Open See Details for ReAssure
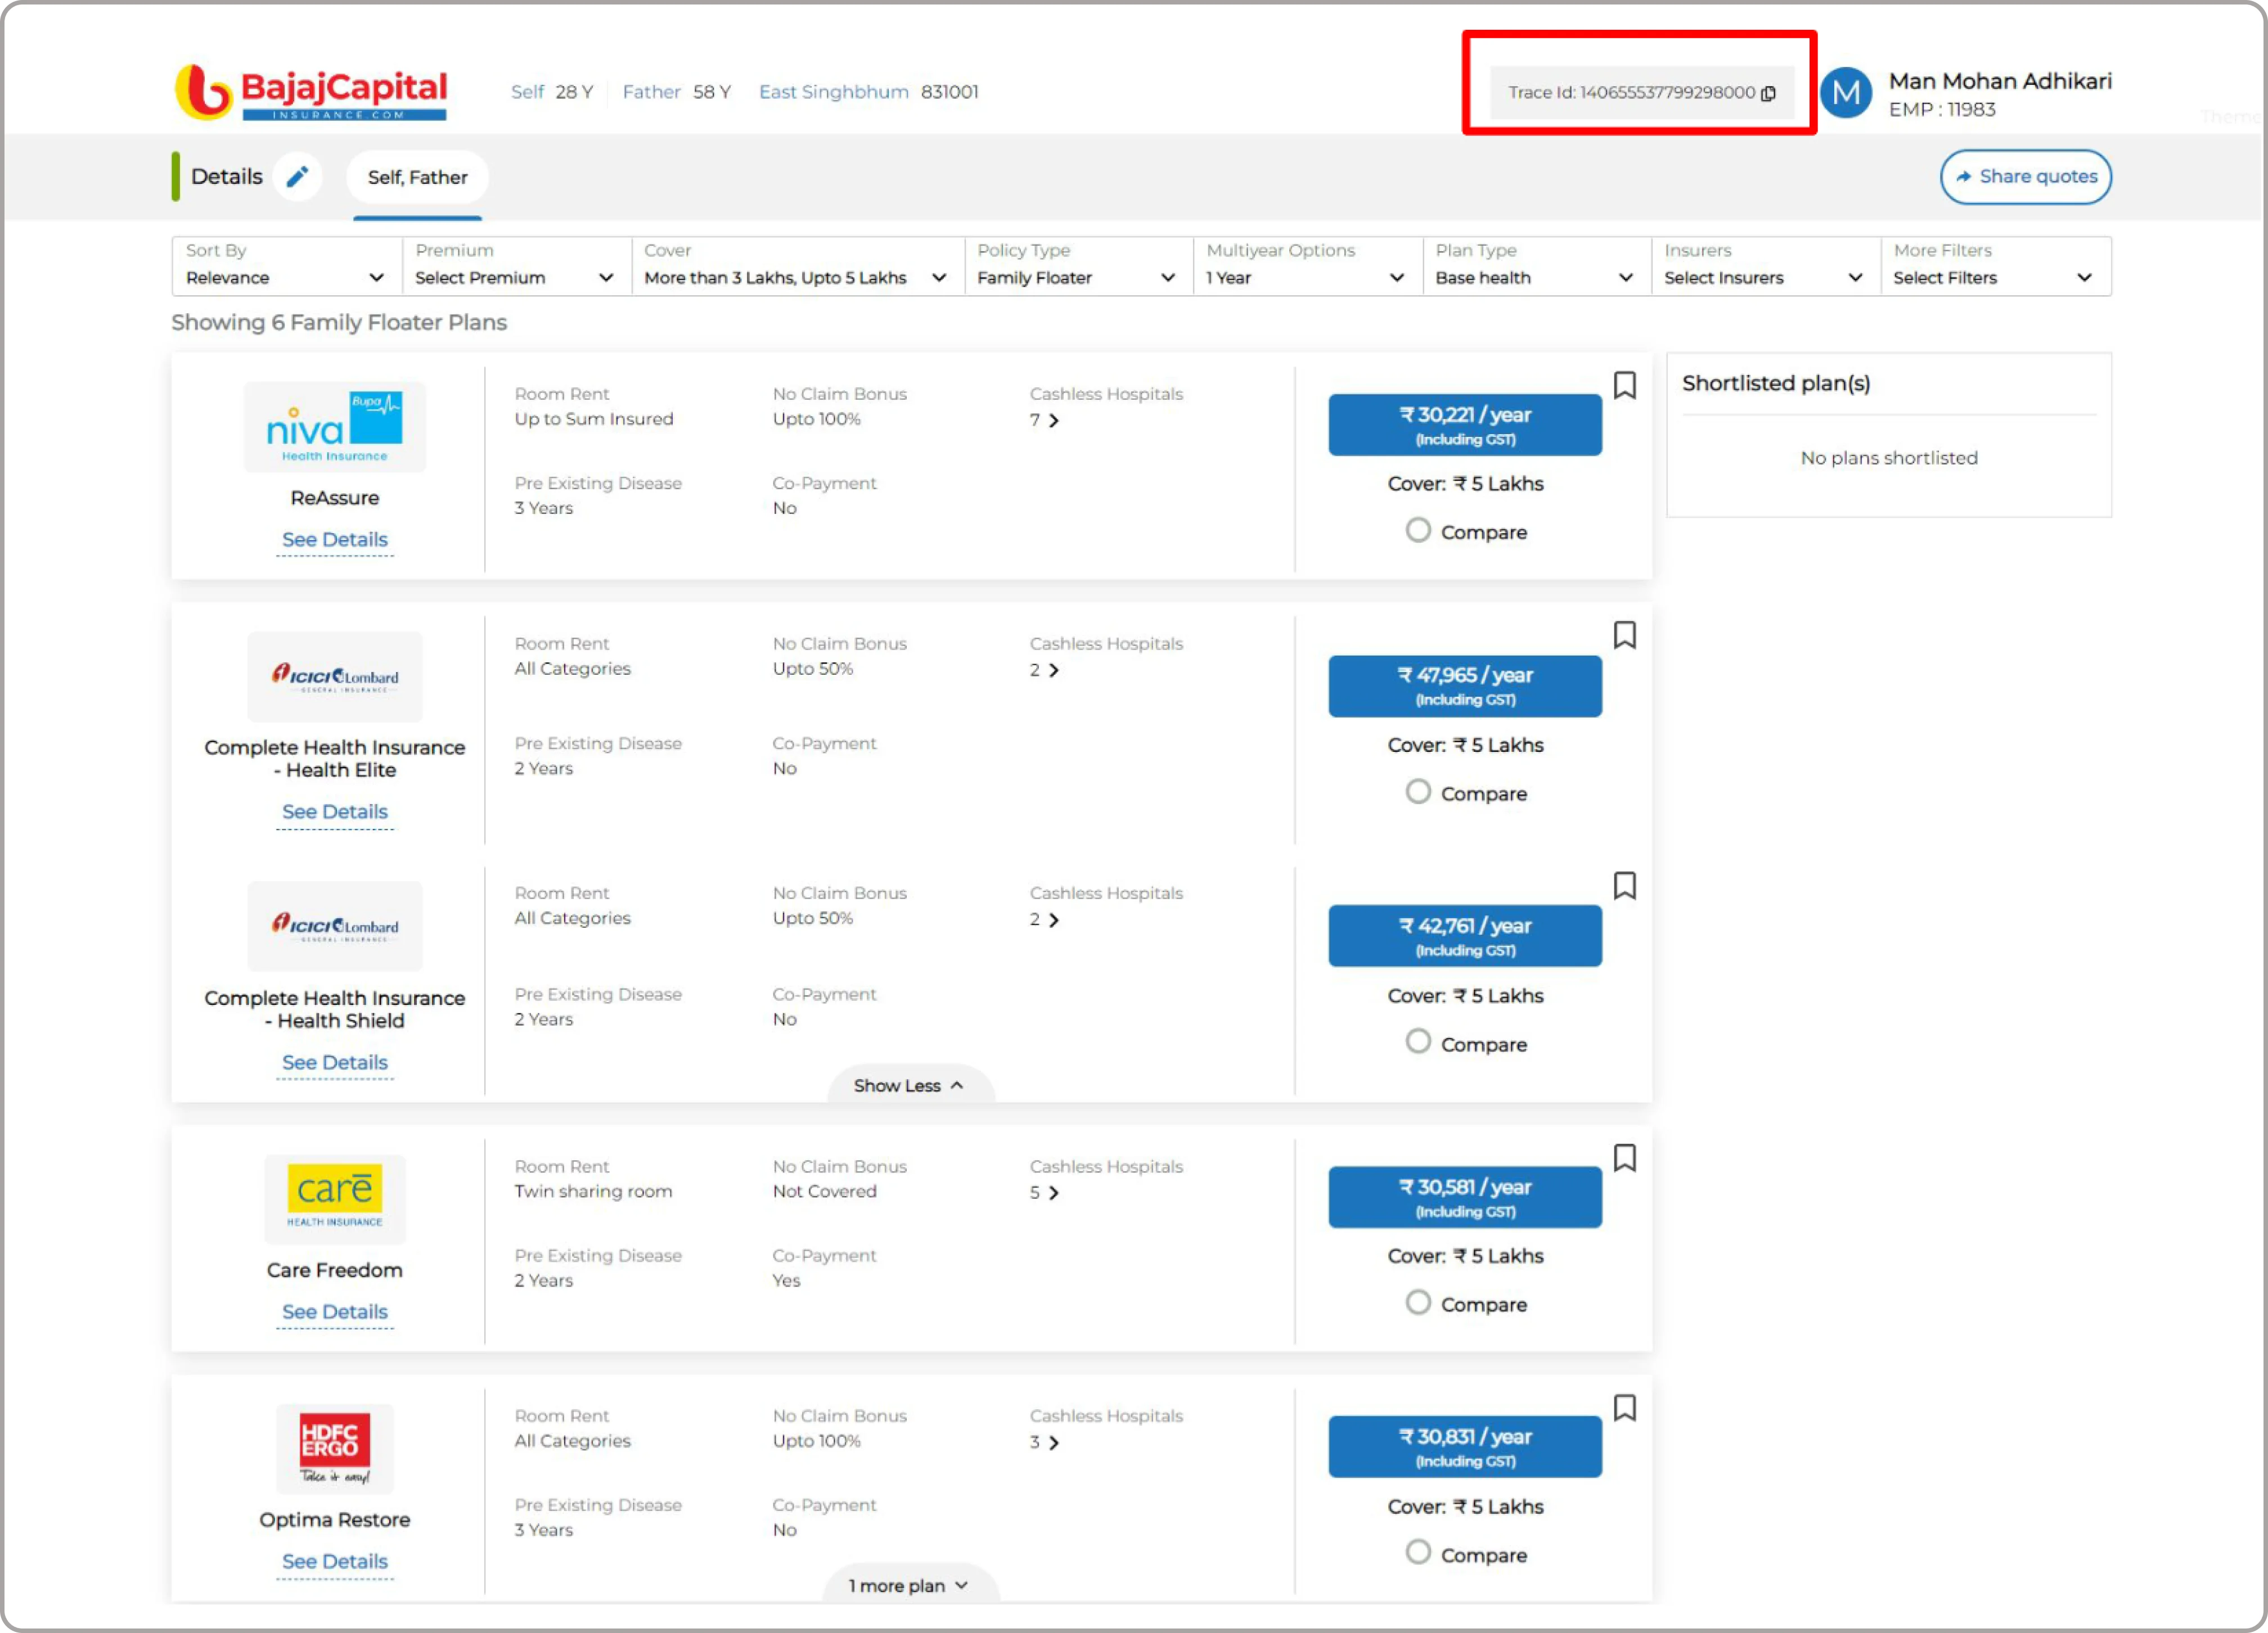Viewport: 2268px width, 1633px height. pos(334,540)
